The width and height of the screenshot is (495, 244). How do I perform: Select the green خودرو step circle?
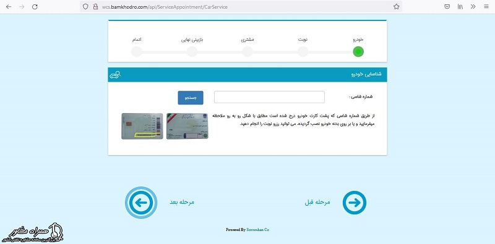[x=358, y=51]
